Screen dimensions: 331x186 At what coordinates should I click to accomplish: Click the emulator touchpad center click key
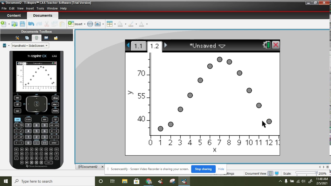click(36, 104)
